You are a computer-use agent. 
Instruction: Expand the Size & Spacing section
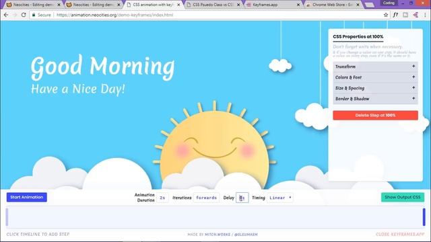click(x=375, y=88)
